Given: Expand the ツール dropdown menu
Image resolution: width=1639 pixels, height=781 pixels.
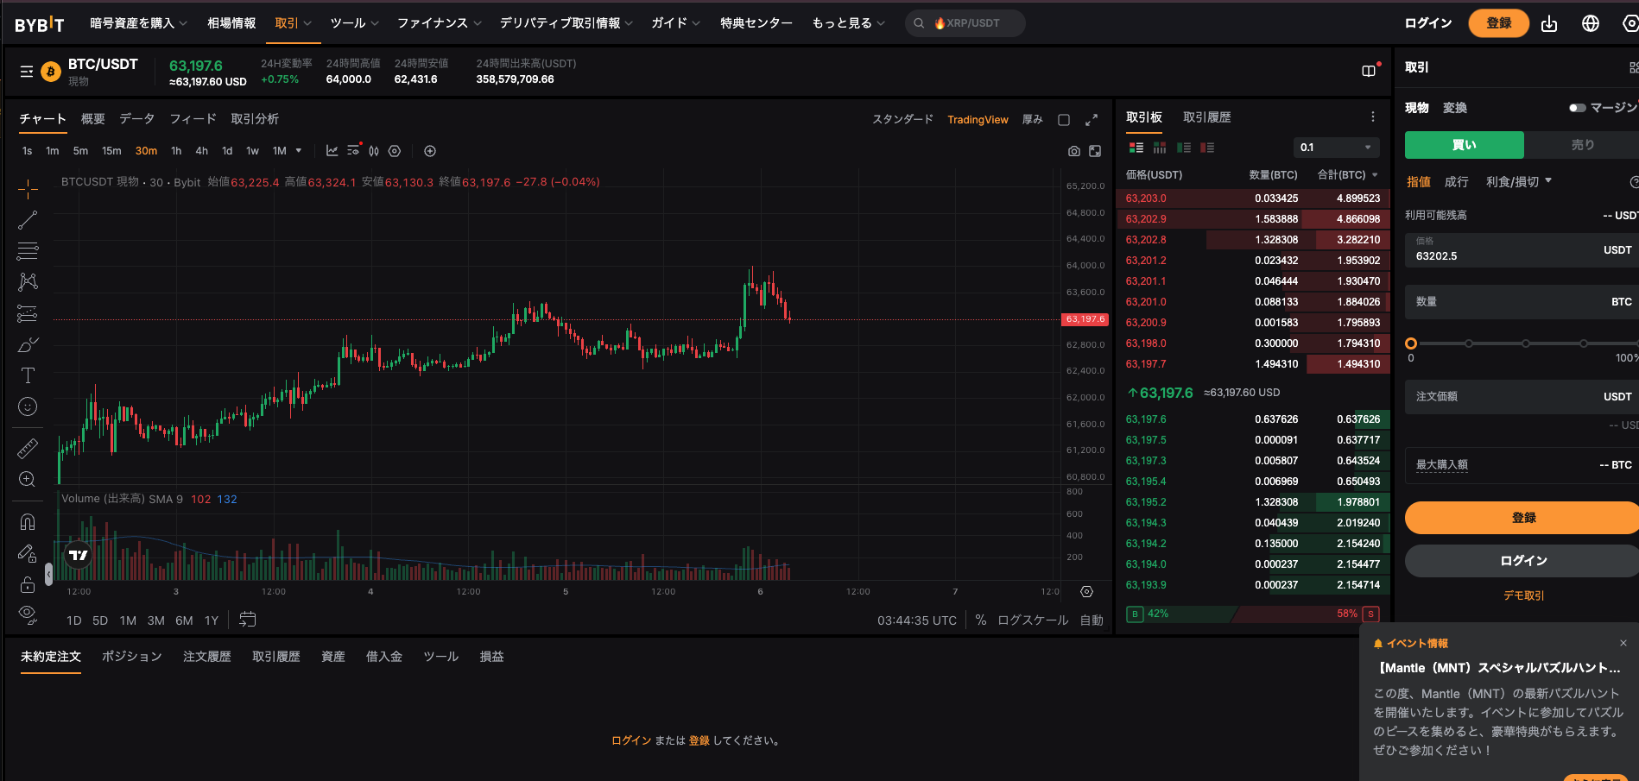Looking at the screenshot, I should click(354, 23).
